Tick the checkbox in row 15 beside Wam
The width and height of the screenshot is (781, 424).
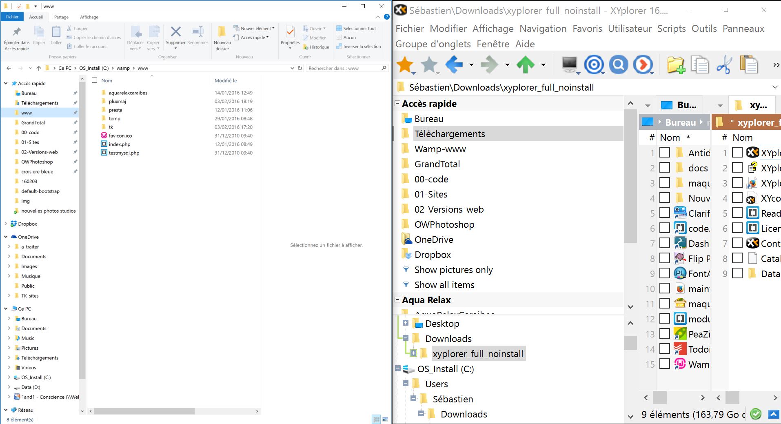click(x=665, y=364)
